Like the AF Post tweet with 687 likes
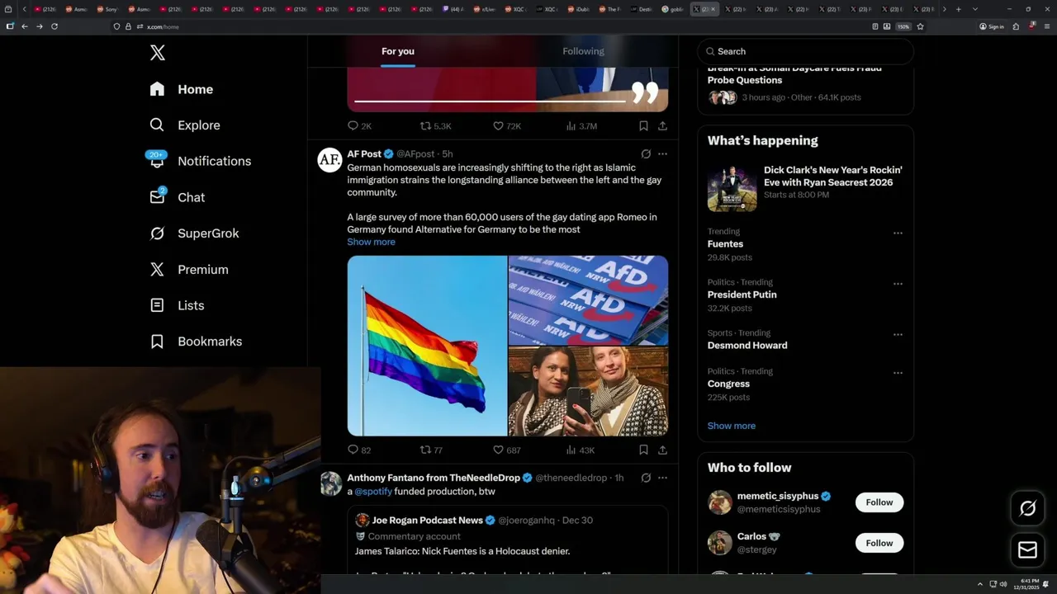This screenshot has height=594, width=1057. point(506,450)
